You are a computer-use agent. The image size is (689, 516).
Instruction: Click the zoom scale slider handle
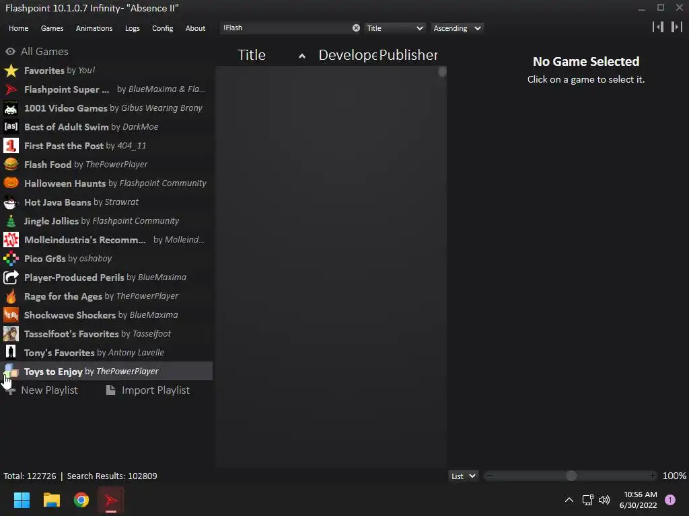point(571,476)
